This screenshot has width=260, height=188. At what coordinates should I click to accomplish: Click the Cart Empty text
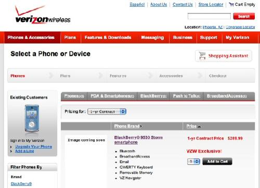pos(245,5)
